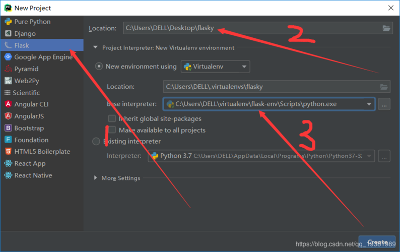This screenshot has height=252, width=400.
Task: Select Google App Engine project type
Action: click(x=42, y=57)
